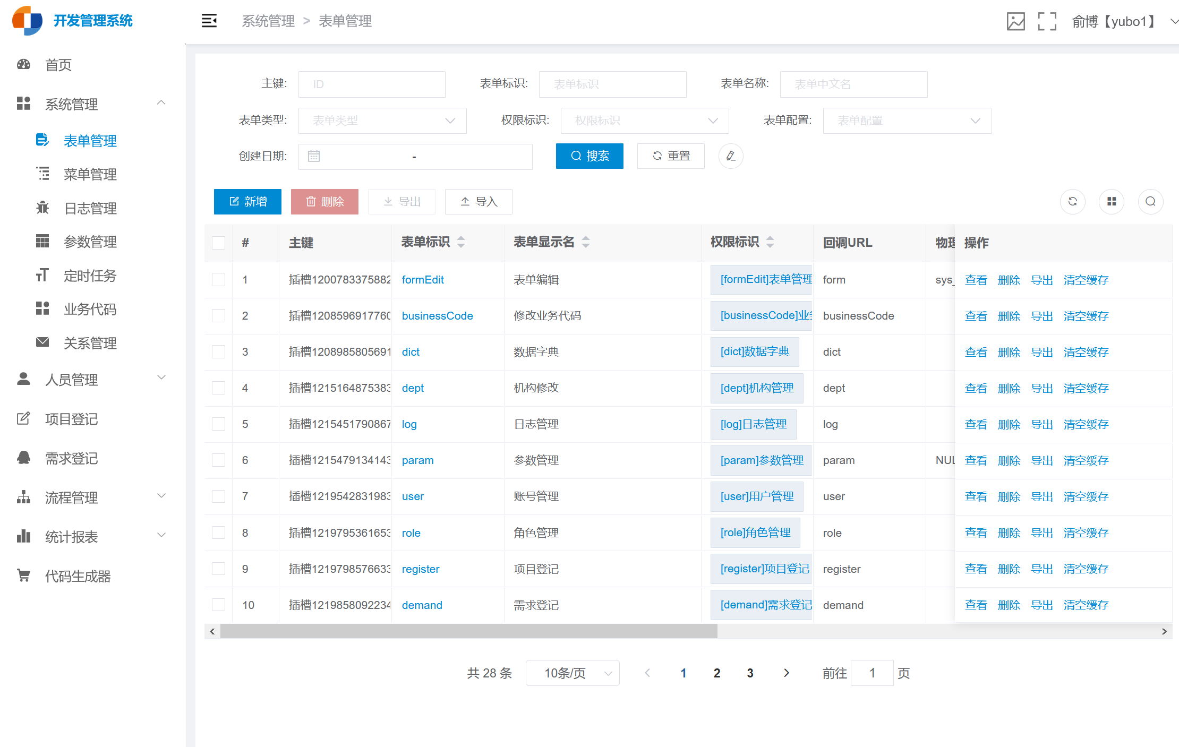
Task: Open the 表单配置 dropdown
Action: [x=907, y=121]
